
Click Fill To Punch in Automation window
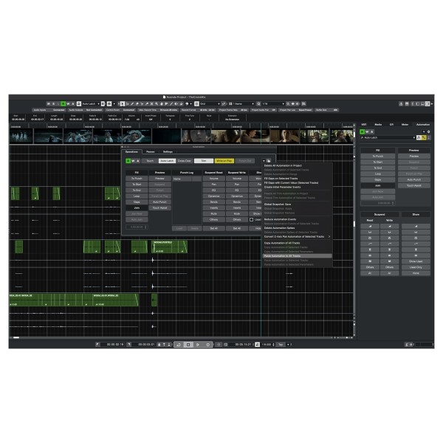[137, 179]
